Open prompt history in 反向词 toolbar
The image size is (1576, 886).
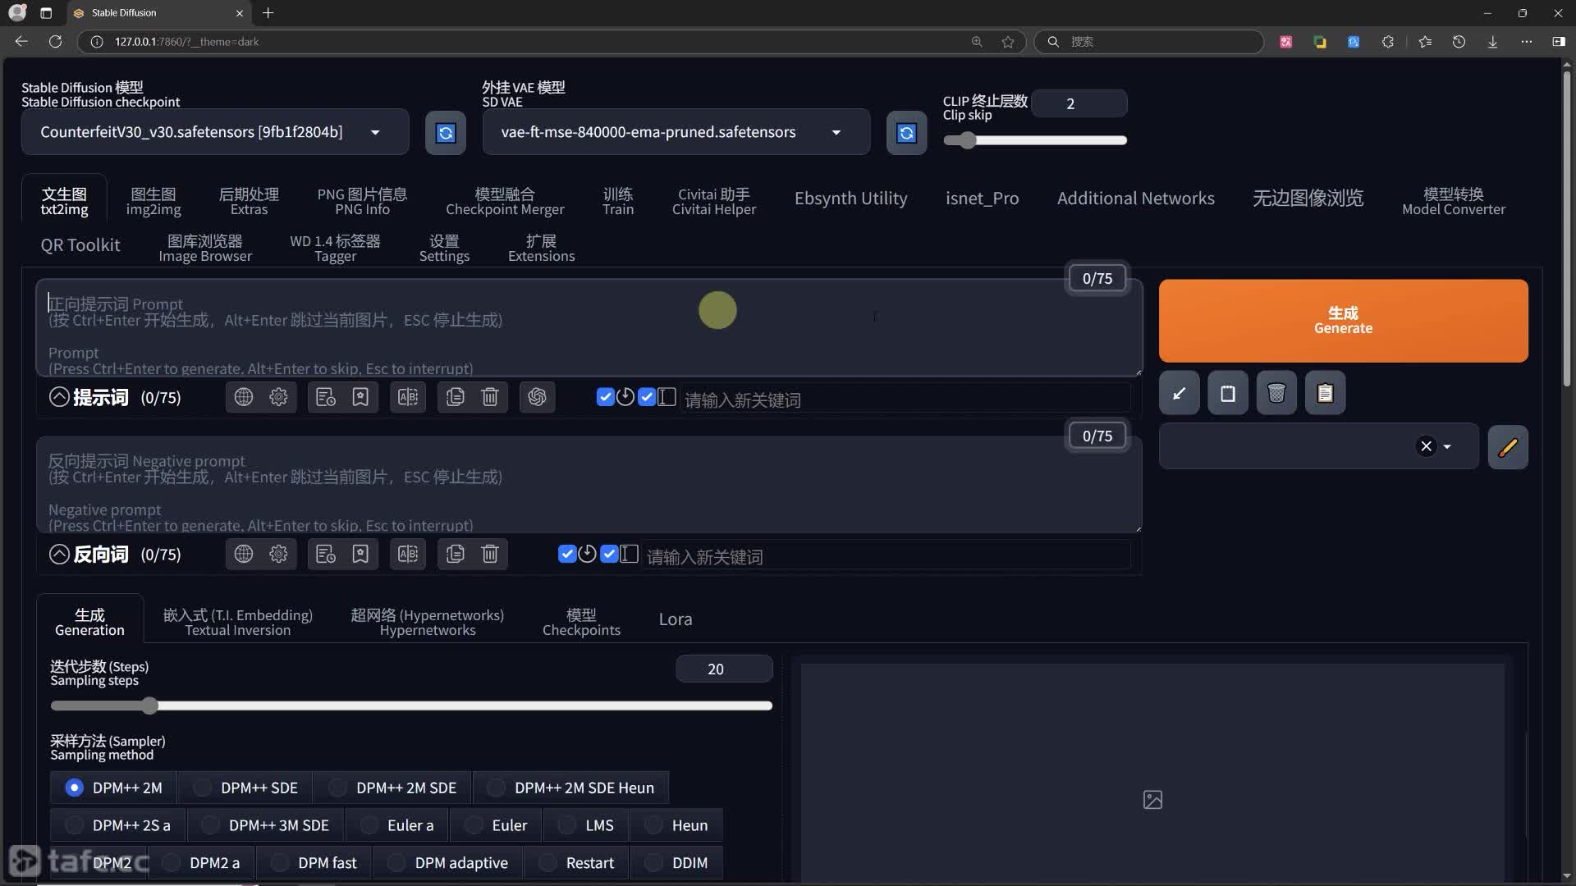point(326,554)
